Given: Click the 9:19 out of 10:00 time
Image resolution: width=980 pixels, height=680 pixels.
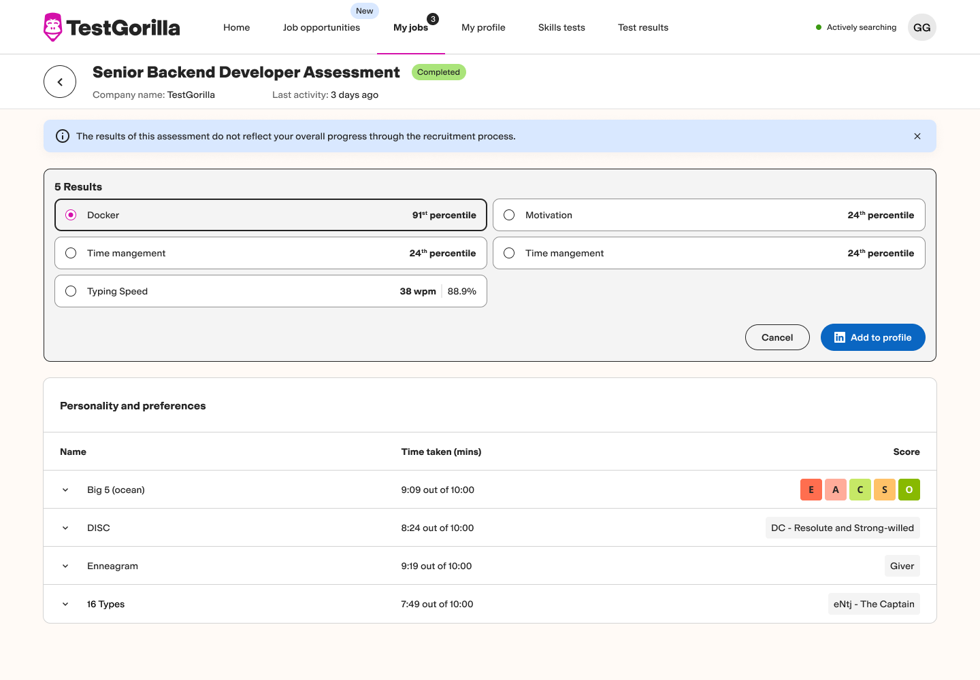Looking at the screenshot, I should point(436,566).
